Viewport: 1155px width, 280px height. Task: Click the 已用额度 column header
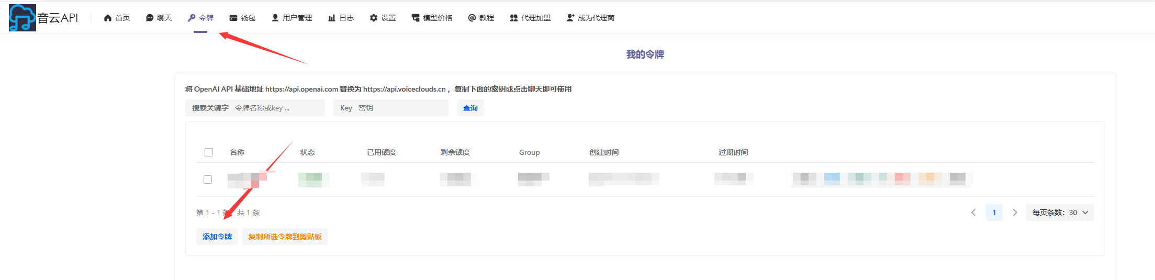pos(382,152)
